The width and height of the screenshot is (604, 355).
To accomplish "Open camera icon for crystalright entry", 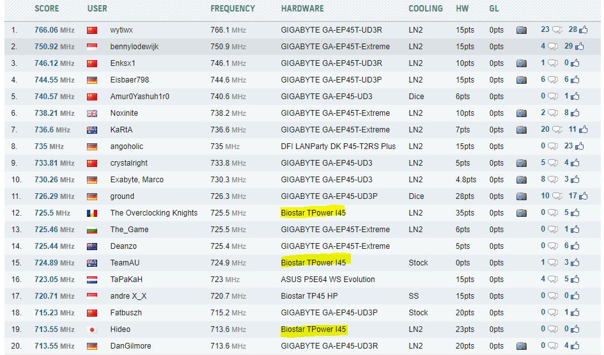I will point(522,163).
